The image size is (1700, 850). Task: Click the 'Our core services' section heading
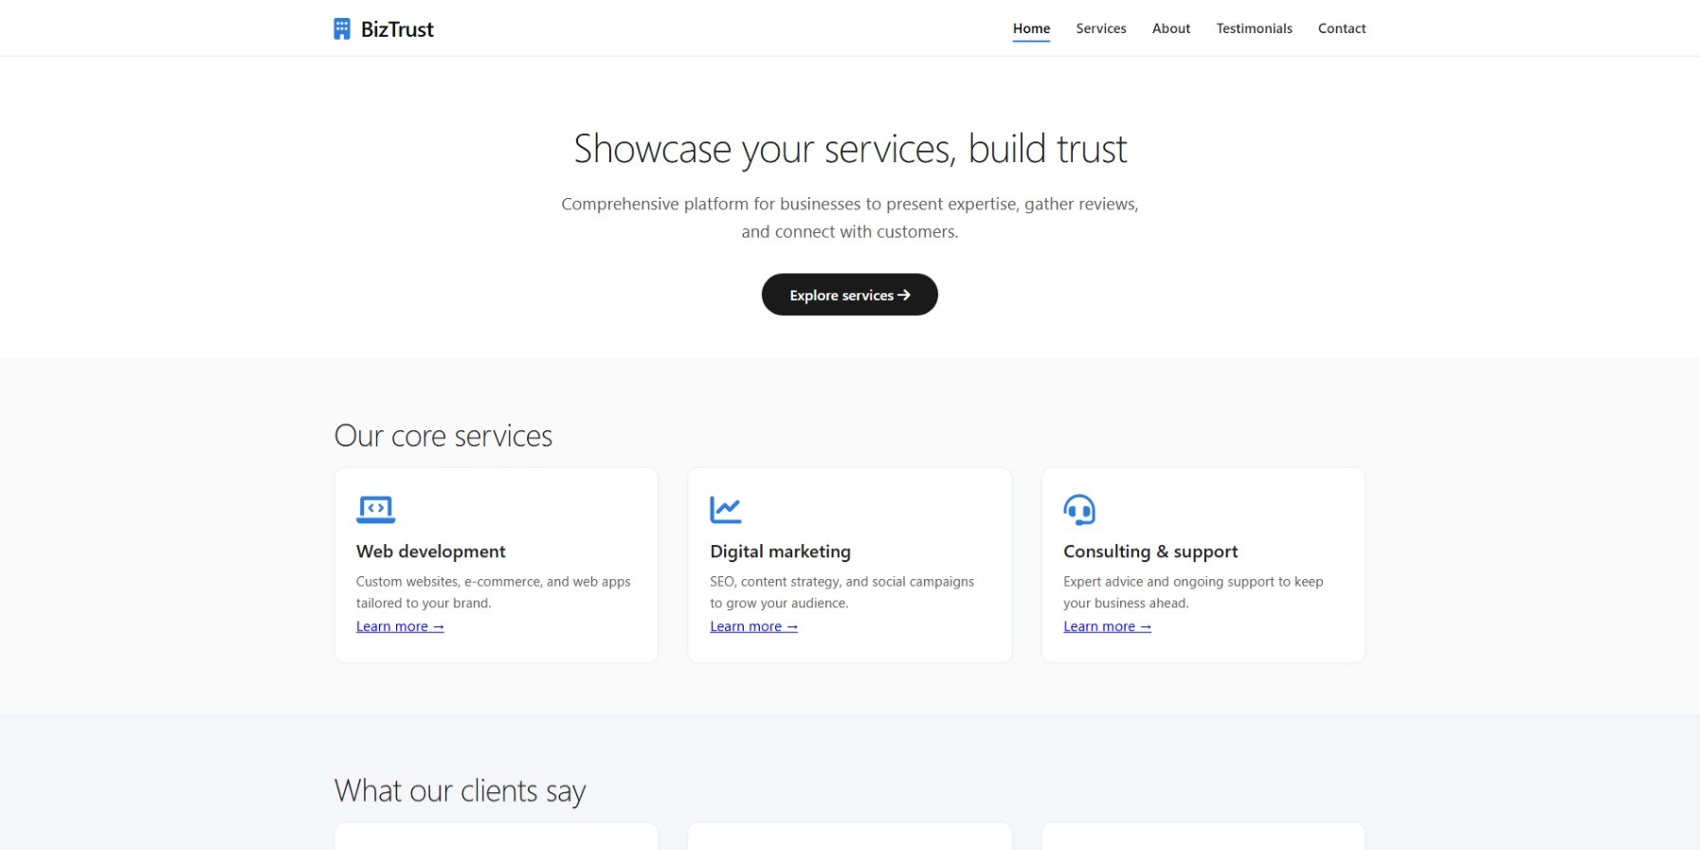click(443, 436)
